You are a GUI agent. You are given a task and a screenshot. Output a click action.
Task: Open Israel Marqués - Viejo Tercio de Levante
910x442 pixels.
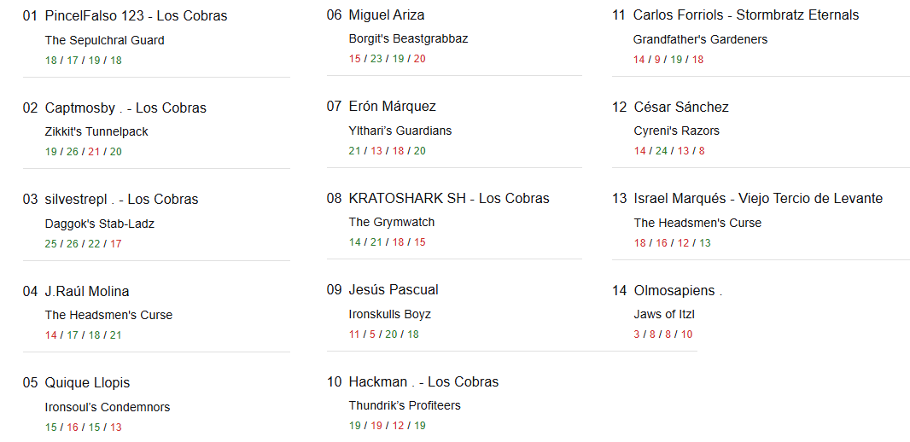[x=758, y=199]
